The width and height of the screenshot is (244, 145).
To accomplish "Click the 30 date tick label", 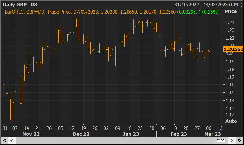I will (152, 128).
